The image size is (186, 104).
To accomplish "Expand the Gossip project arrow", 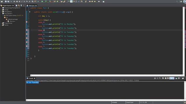I will (1, 10).
